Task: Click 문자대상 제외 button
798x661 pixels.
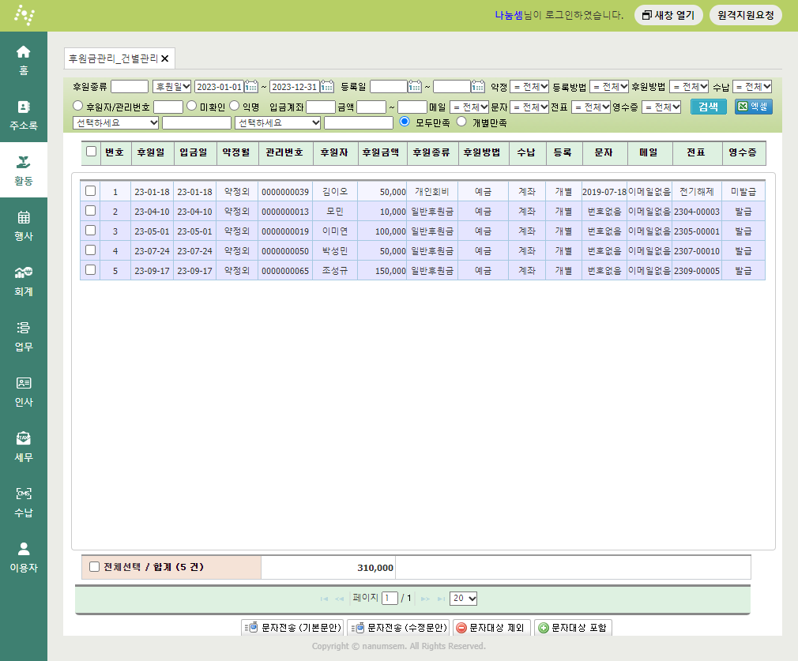Action: pos(491,627)
